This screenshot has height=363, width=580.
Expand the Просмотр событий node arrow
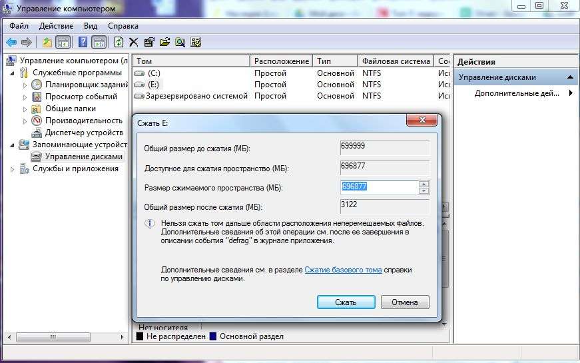25,97
